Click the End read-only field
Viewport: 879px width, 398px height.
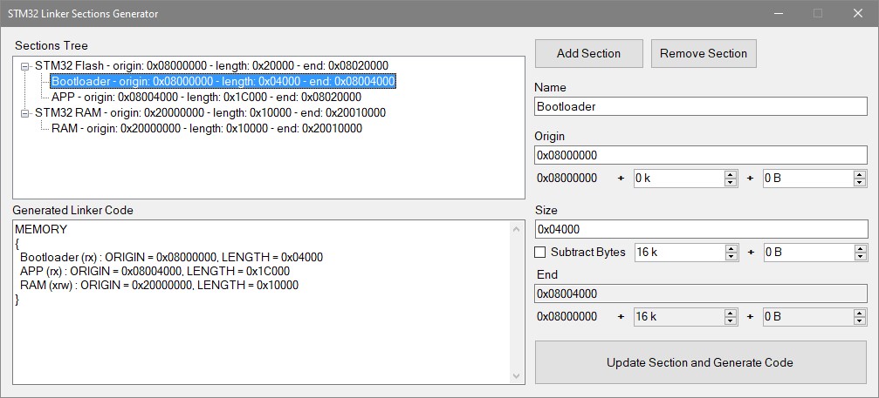click(x=701, y=293)
